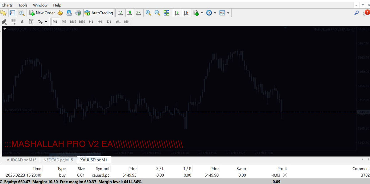Select the H1 timeframe
The image size is (370, 184).
[x=91, y=22]
